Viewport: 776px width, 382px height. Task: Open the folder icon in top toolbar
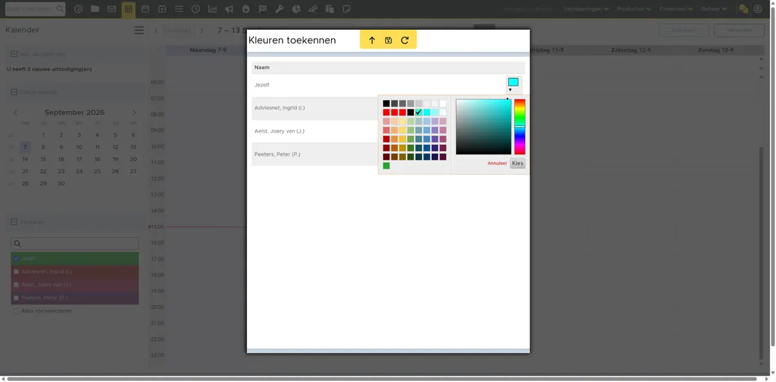[95, 9]
